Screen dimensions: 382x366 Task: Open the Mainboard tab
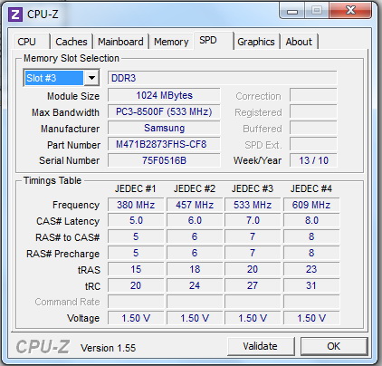pos(120,42)
